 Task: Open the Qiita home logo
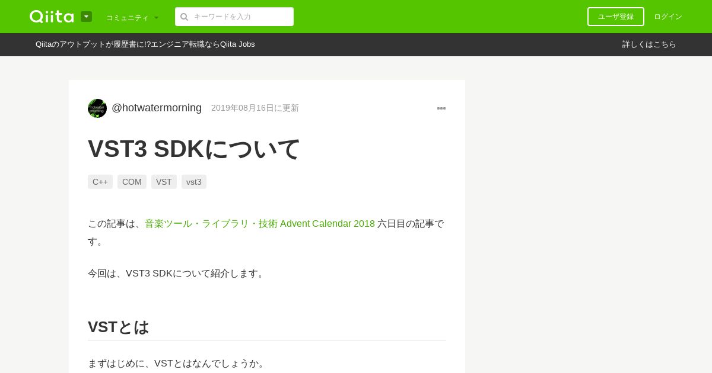pyautogui.click(x=52, y=17)
